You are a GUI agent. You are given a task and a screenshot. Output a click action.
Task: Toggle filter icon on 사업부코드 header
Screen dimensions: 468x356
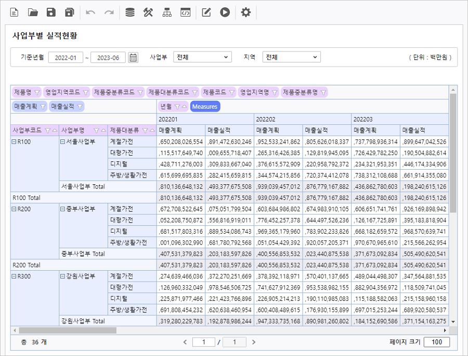(47, 130)
